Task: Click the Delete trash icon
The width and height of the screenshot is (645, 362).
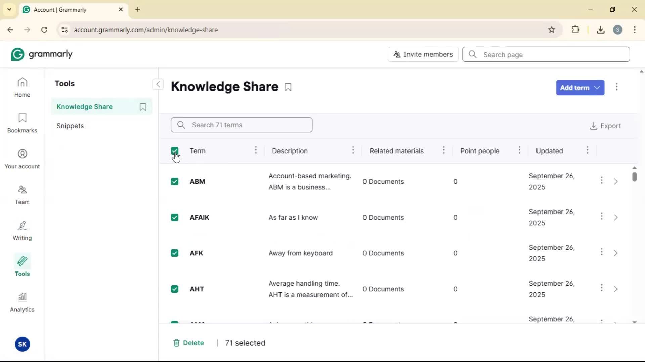Action: 176,343
